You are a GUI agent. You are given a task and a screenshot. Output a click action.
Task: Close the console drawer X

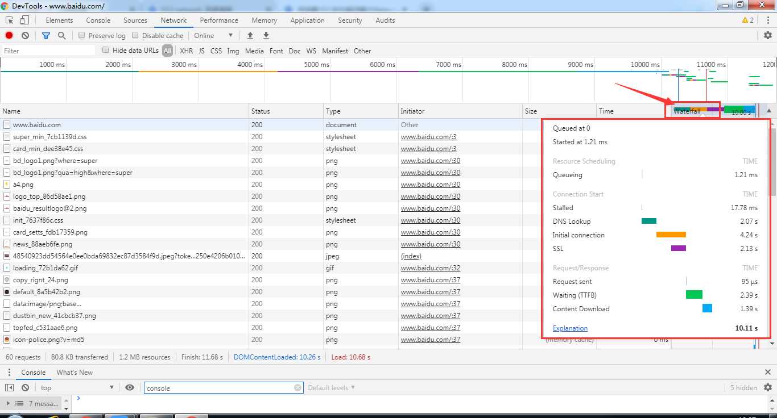768,373
